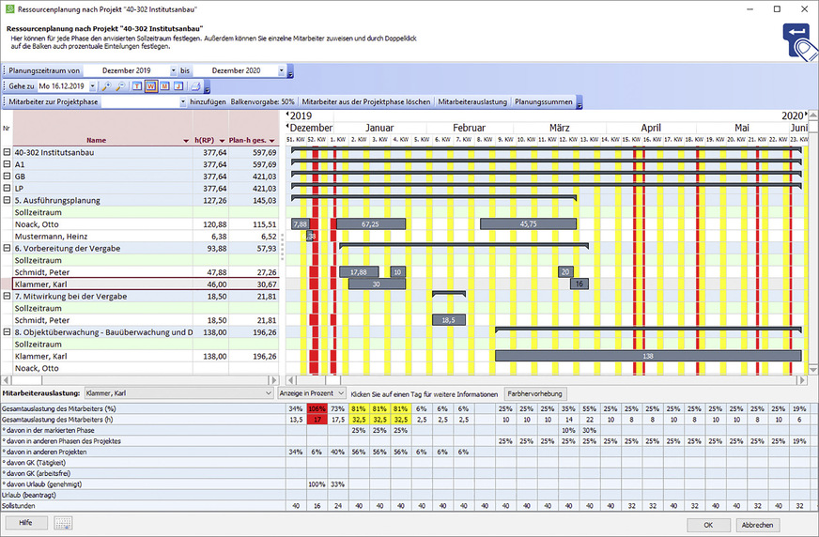Toggle the week view (W) button
Image resolution: width=819 pixels, height=537 pixels.
coord(150,86)
